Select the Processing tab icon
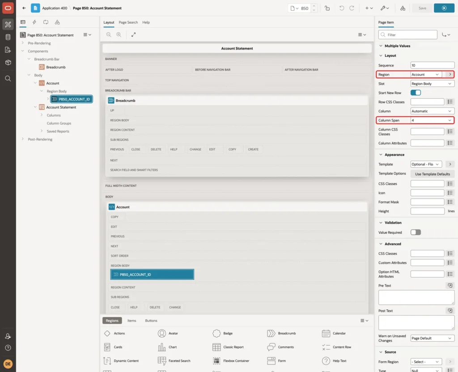458x372 pixels. click(x=46, y=22)
